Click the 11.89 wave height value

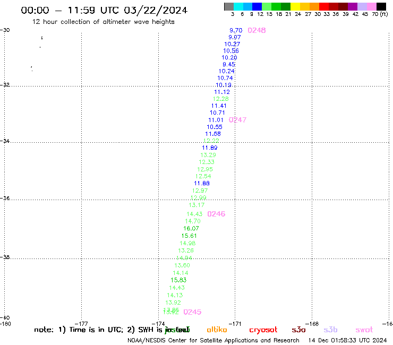(x=210, y=148)
